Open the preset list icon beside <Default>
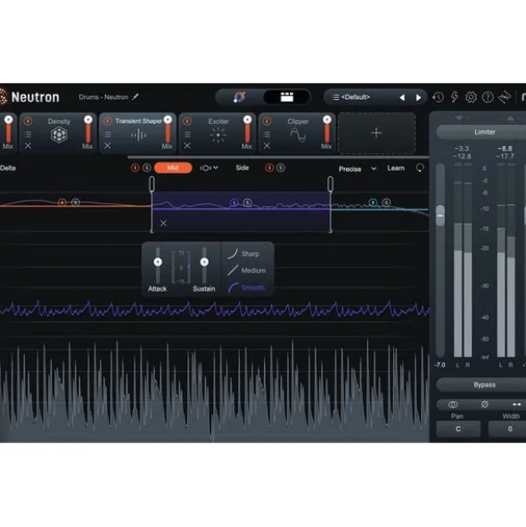The width and height of the screenshot is (526, 527). (335, 97)
